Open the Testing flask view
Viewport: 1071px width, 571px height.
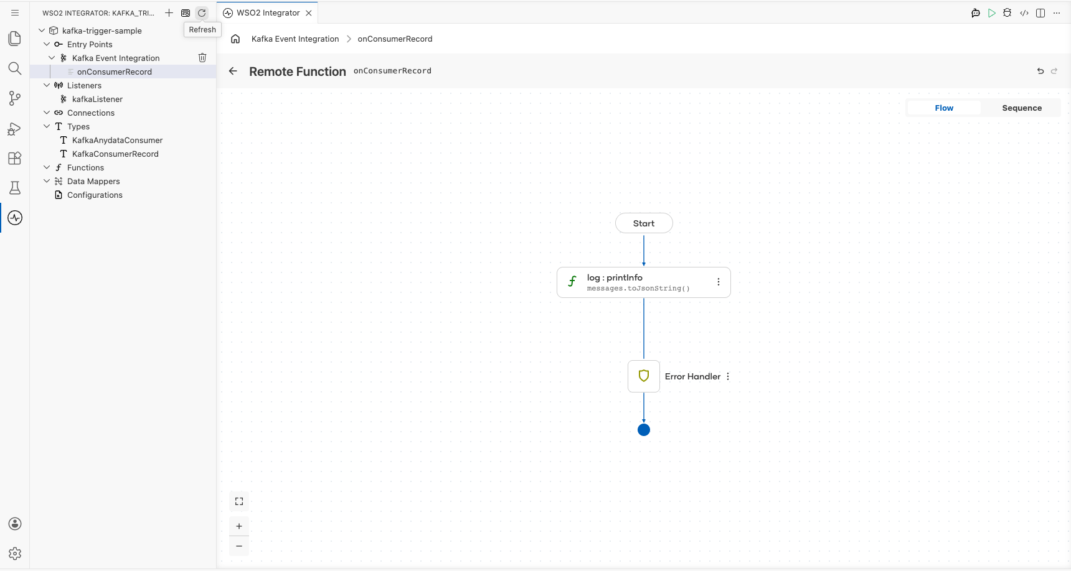click(x=15, y=188)
